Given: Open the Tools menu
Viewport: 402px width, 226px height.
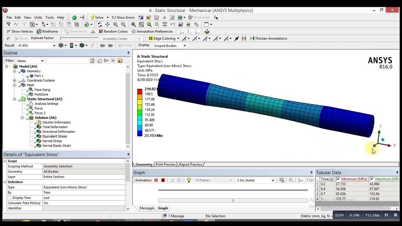Looking at the screenshot, I should pyautogui.click(x=50, y=18).
